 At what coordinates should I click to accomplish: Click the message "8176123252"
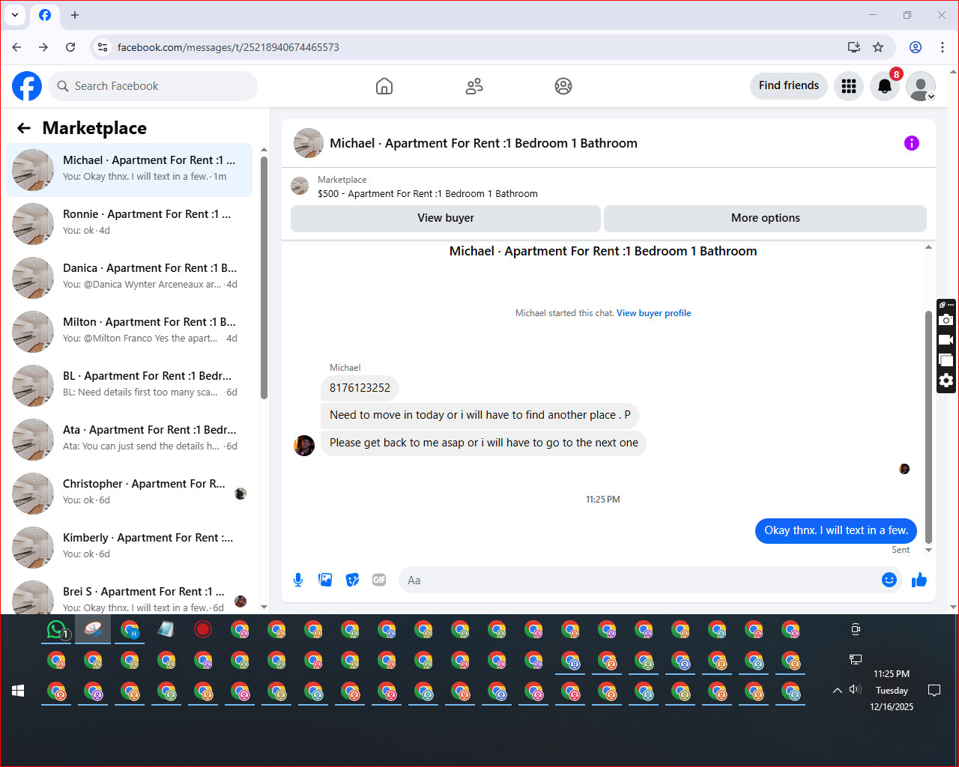pos(360,388)
